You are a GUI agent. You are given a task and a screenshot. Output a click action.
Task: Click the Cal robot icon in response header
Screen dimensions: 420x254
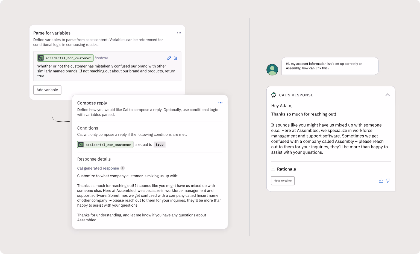(274, 95)
